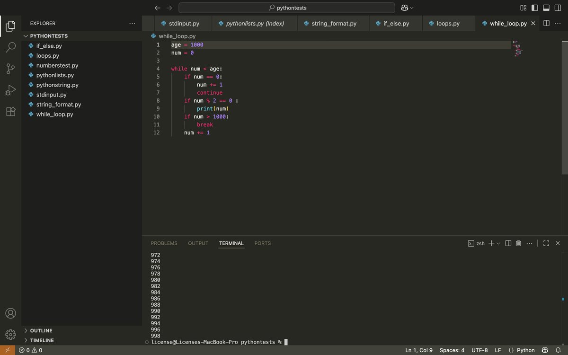
Task: Click the pythontests search box
Action: point(286,8)
